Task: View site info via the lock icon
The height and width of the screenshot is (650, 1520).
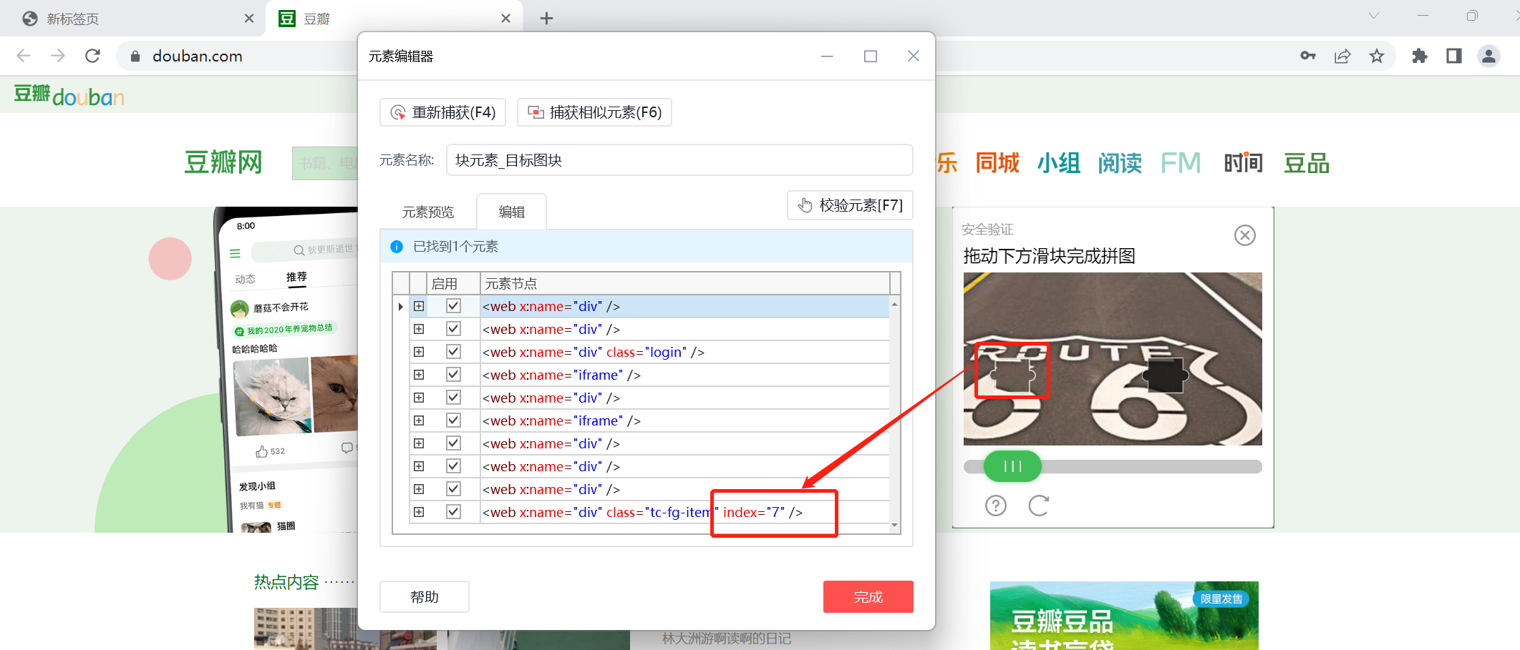Action: coord(135,56)
